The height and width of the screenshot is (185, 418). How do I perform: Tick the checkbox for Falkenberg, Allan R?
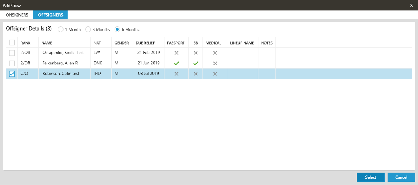click(12, 63)
